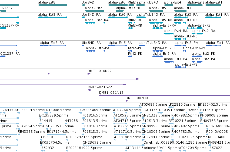
Task: Click transcript label alpha-Est2-RB
Action: click(x=199, y=25)
